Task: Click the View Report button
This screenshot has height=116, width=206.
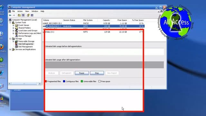Action: [112, 73]
